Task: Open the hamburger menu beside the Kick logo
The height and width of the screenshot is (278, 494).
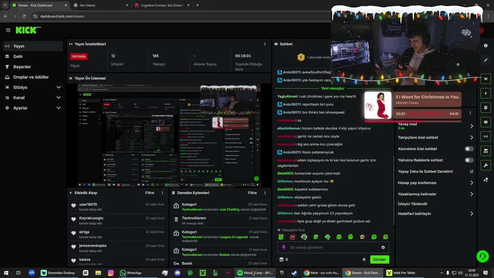Action: 8,30
